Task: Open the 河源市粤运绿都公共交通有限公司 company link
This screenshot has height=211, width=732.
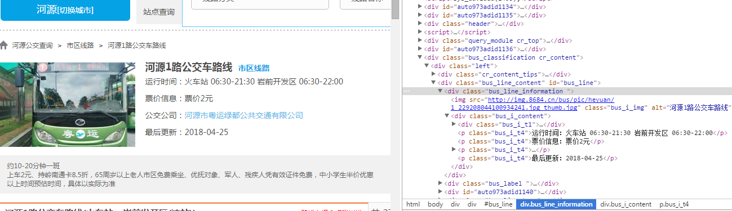Action: click(x=244, y=115)
